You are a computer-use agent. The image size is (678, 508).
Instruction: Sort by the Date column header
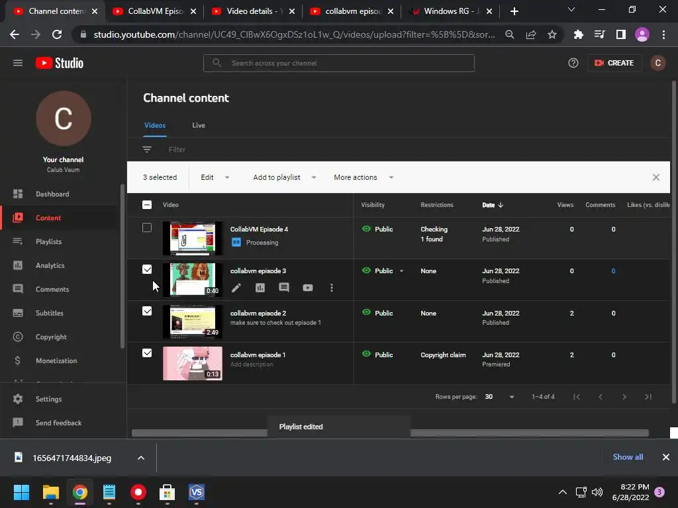[x=493, y=205]
